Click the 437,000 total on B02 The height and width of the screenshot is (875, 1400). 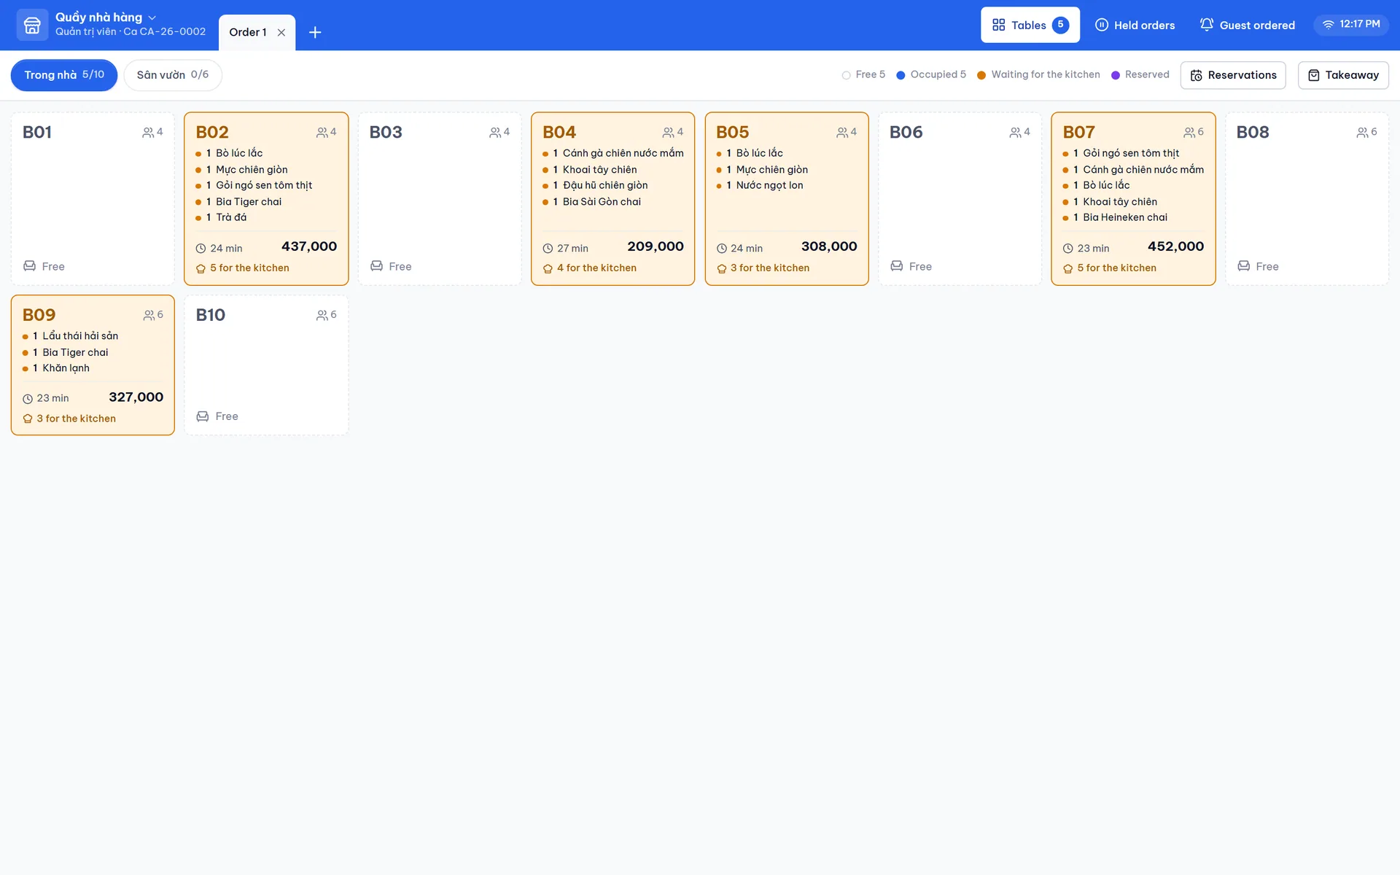point(309,246)
